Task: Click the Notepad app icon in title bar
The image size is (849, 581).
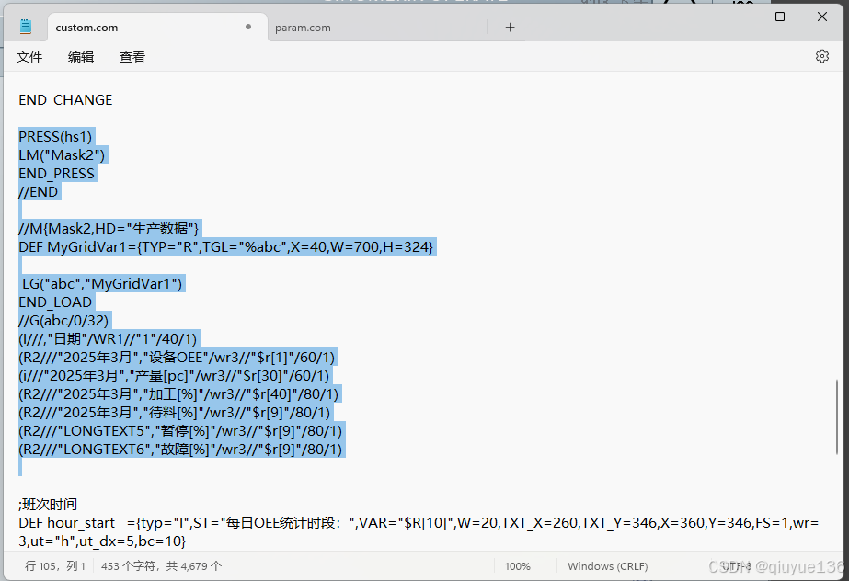Action: (x=26, y=27)
